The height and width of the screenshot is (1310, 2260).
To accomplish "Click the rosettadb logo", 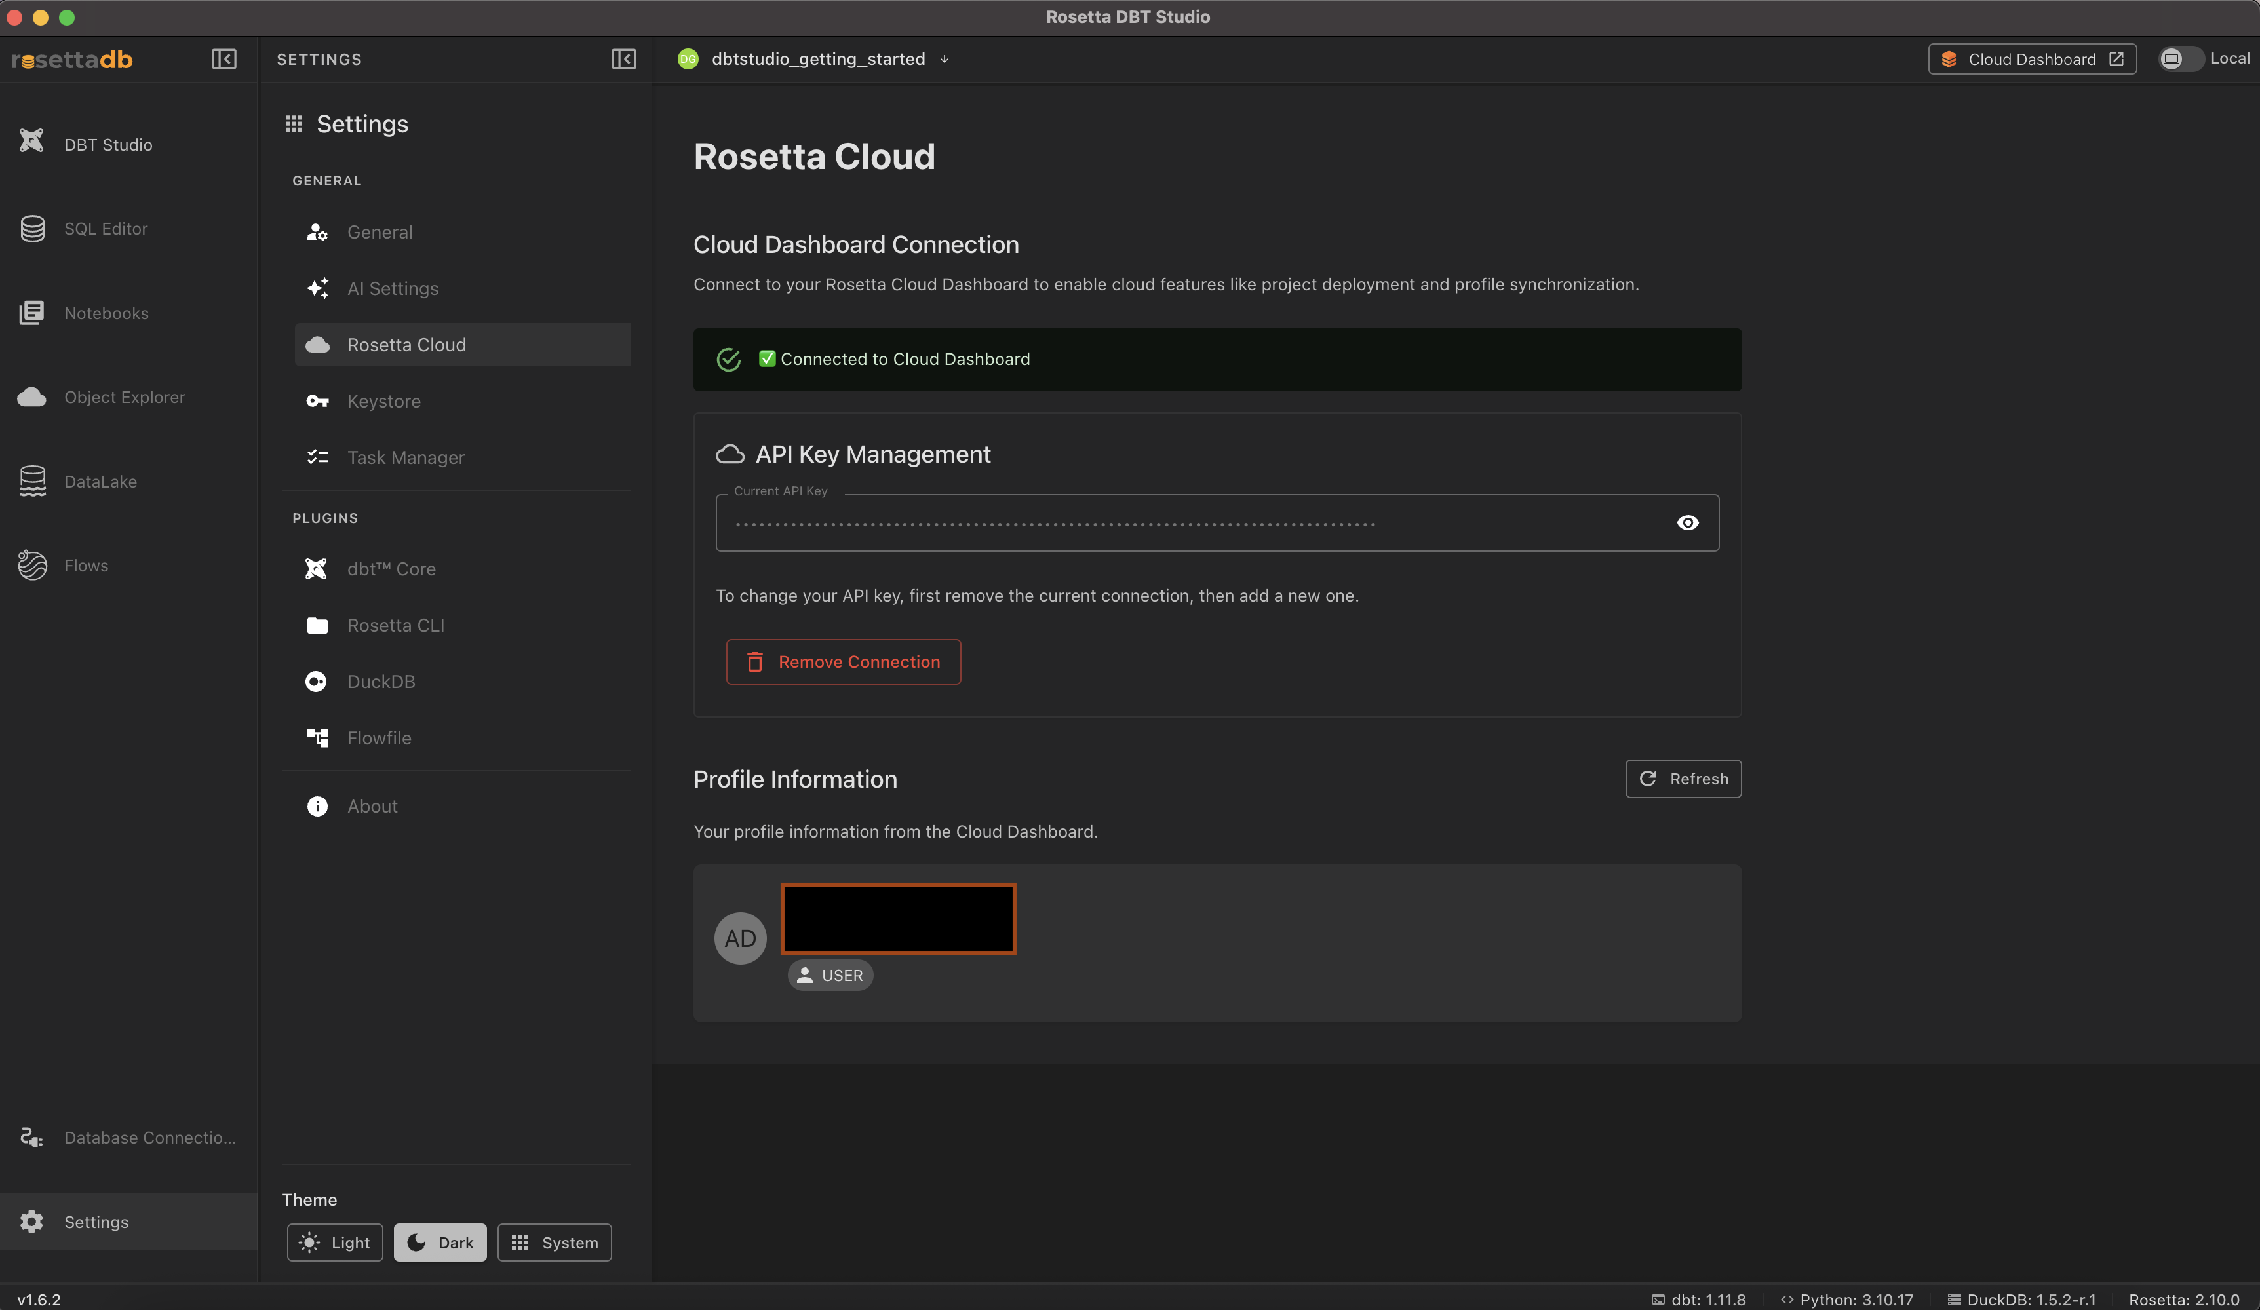I will click(x=71, y=59).
